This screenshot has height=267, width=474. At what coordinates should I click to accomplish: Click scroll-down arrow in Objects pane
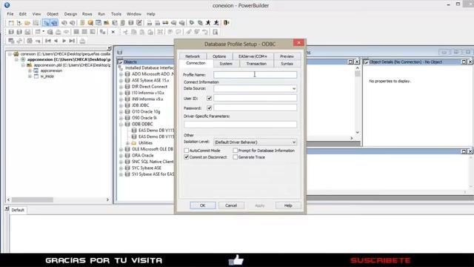click(358, 132)
